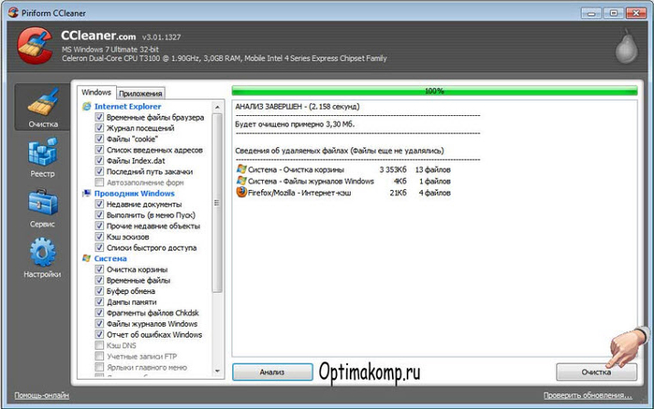
Task: Enable Кэш DNS checkbox
Action: click(x=99, y=345)
